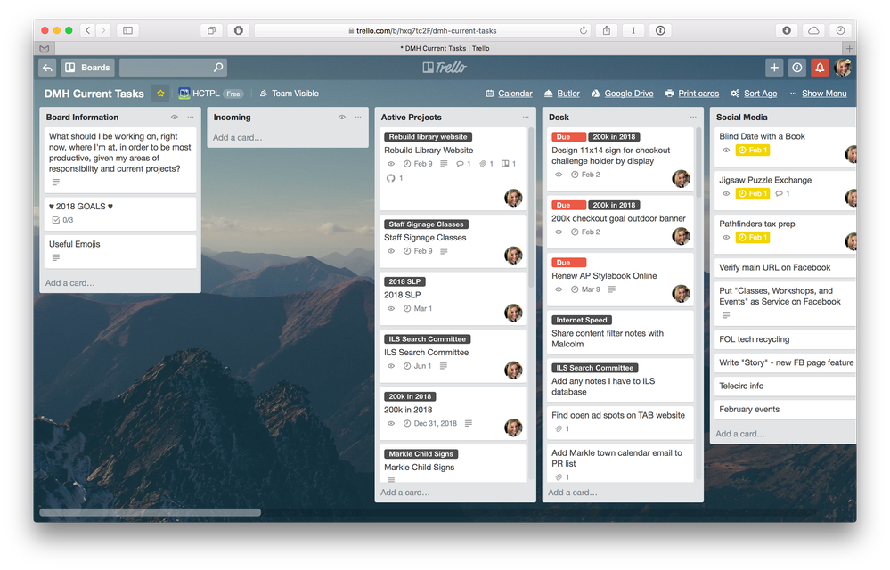Click watch eye on ILS Search Committee project card
The height and width of the screenshot is (570, 890).
point(390,366)
